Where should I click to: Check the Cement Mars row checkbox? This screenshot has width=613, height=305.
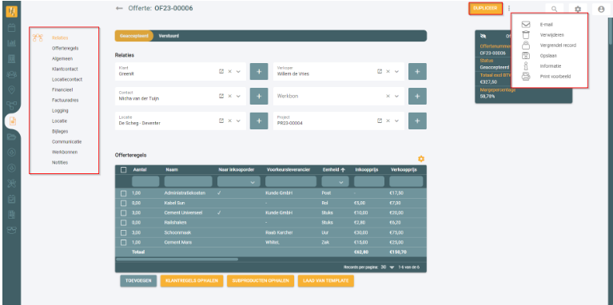pos(124,242)
